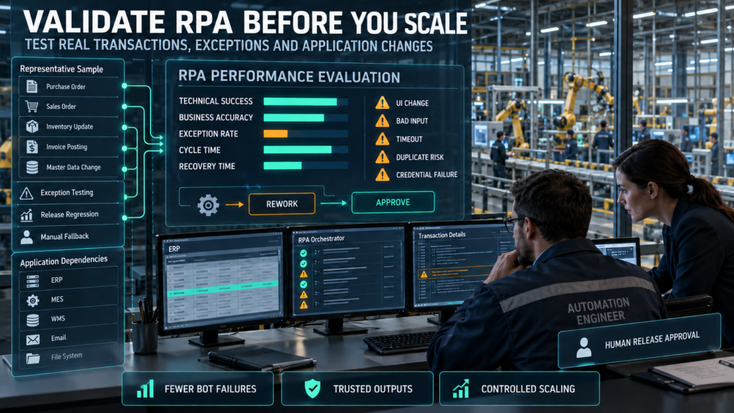Select the File System dependency item
Screen dimensions: 734x413
[68, 357]
